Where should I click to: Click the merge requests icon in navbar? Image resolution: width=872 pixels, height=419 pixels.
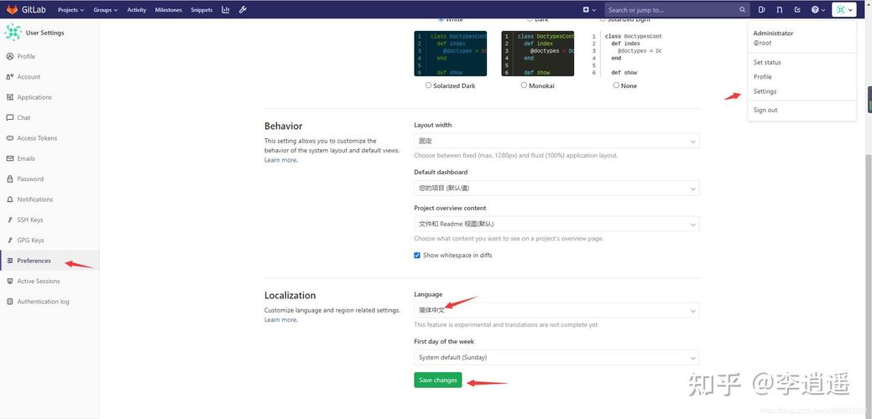[780, 10]
